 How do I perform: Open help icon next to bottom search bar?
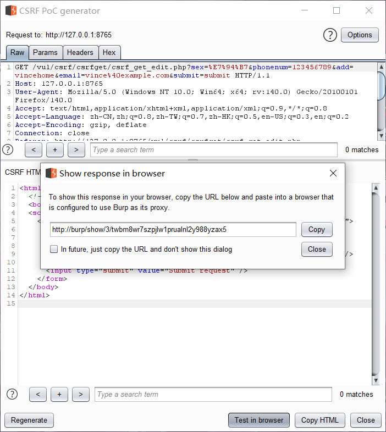click(12, 394)
